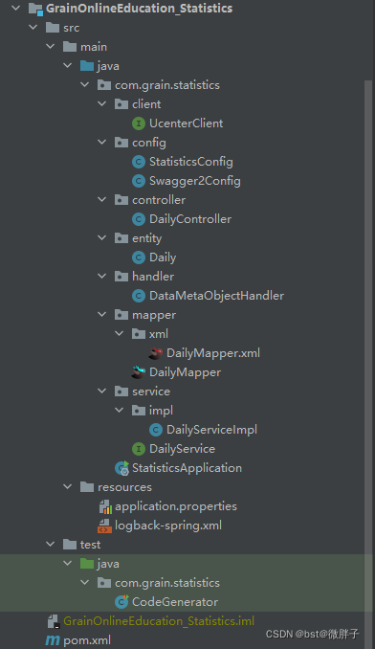Screen dimensions: 375x649
Task: Click the green test java folder icon
Action: tap(87, 563)
